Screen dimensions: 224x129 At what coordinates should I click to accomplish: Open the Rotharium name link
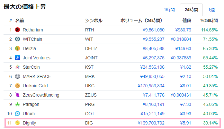pos(33,30)
